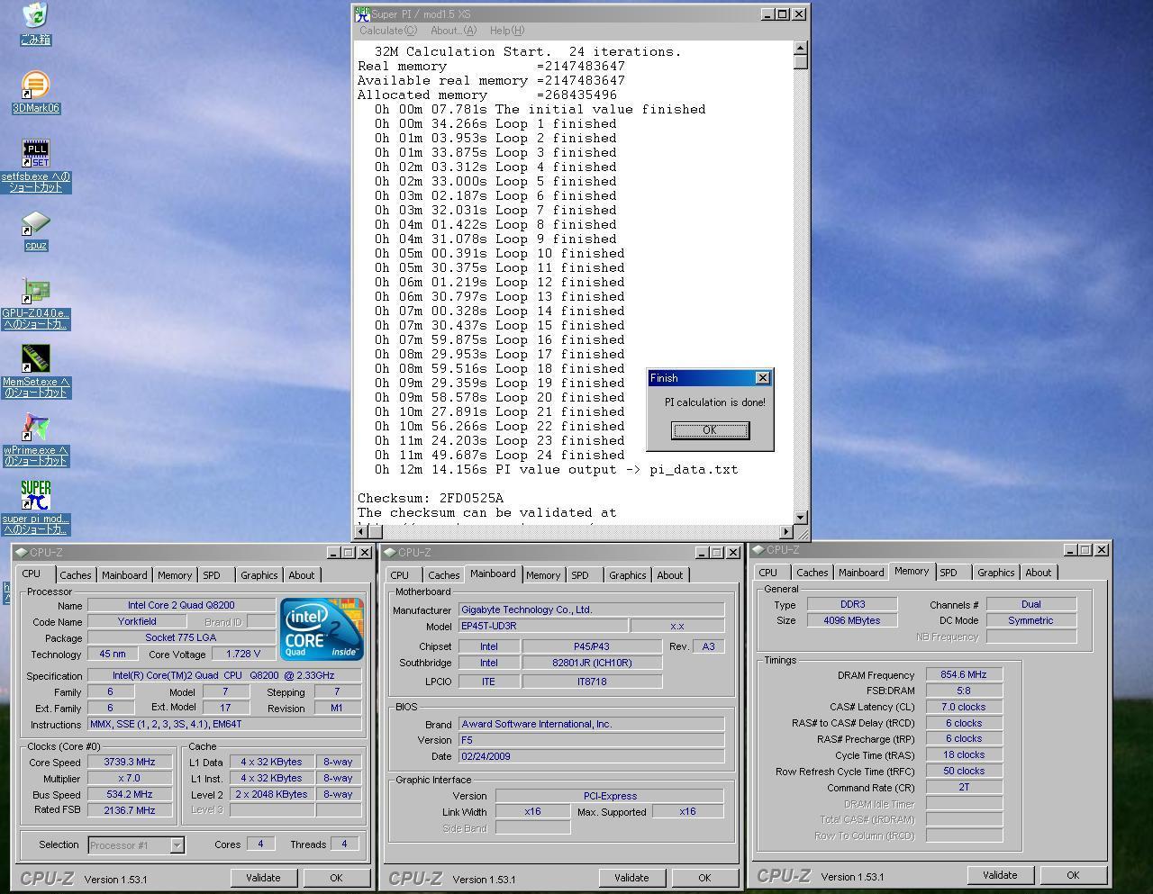This screenshot has height=894, width=1153.
Task: Open the wPrime.exe shortcut icon
Action: click(x=35, y=428)
